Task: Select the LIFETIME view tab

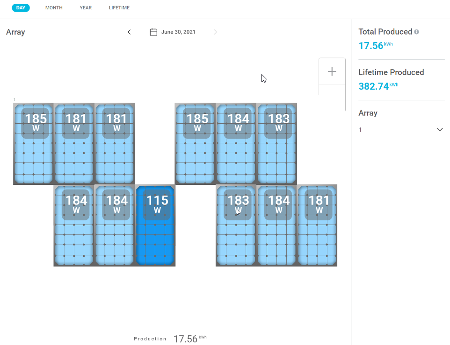Action: [119, 8]
